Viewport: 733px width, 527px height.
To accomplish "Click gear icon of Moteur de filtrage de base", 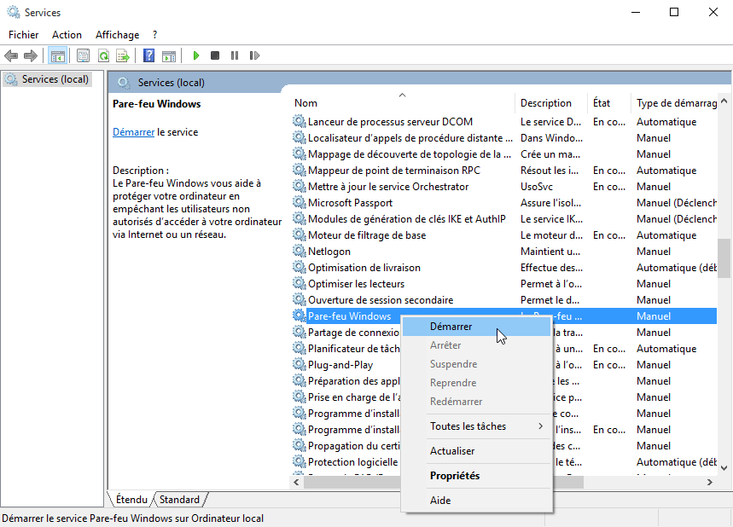I will click(300, 235).
